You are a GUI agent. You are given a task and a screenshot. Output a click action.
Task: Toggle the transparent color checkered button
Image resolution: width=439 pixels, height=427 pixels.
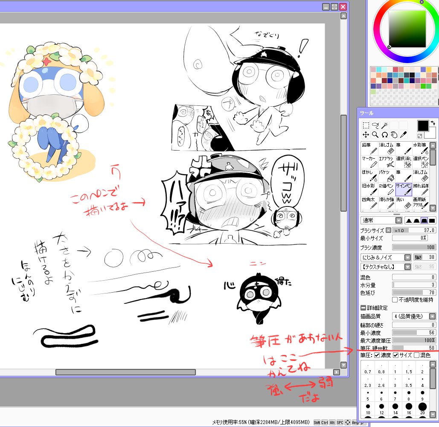[x=419, y=136]
